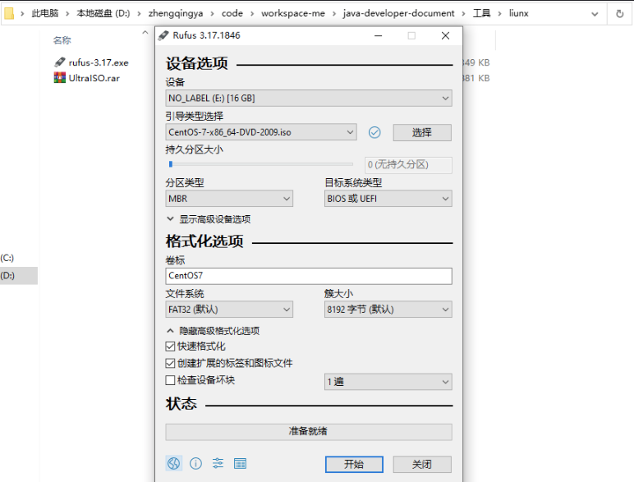Show the Rufus log icon
This screenshot has width=634, height=482.
point(240,464)
